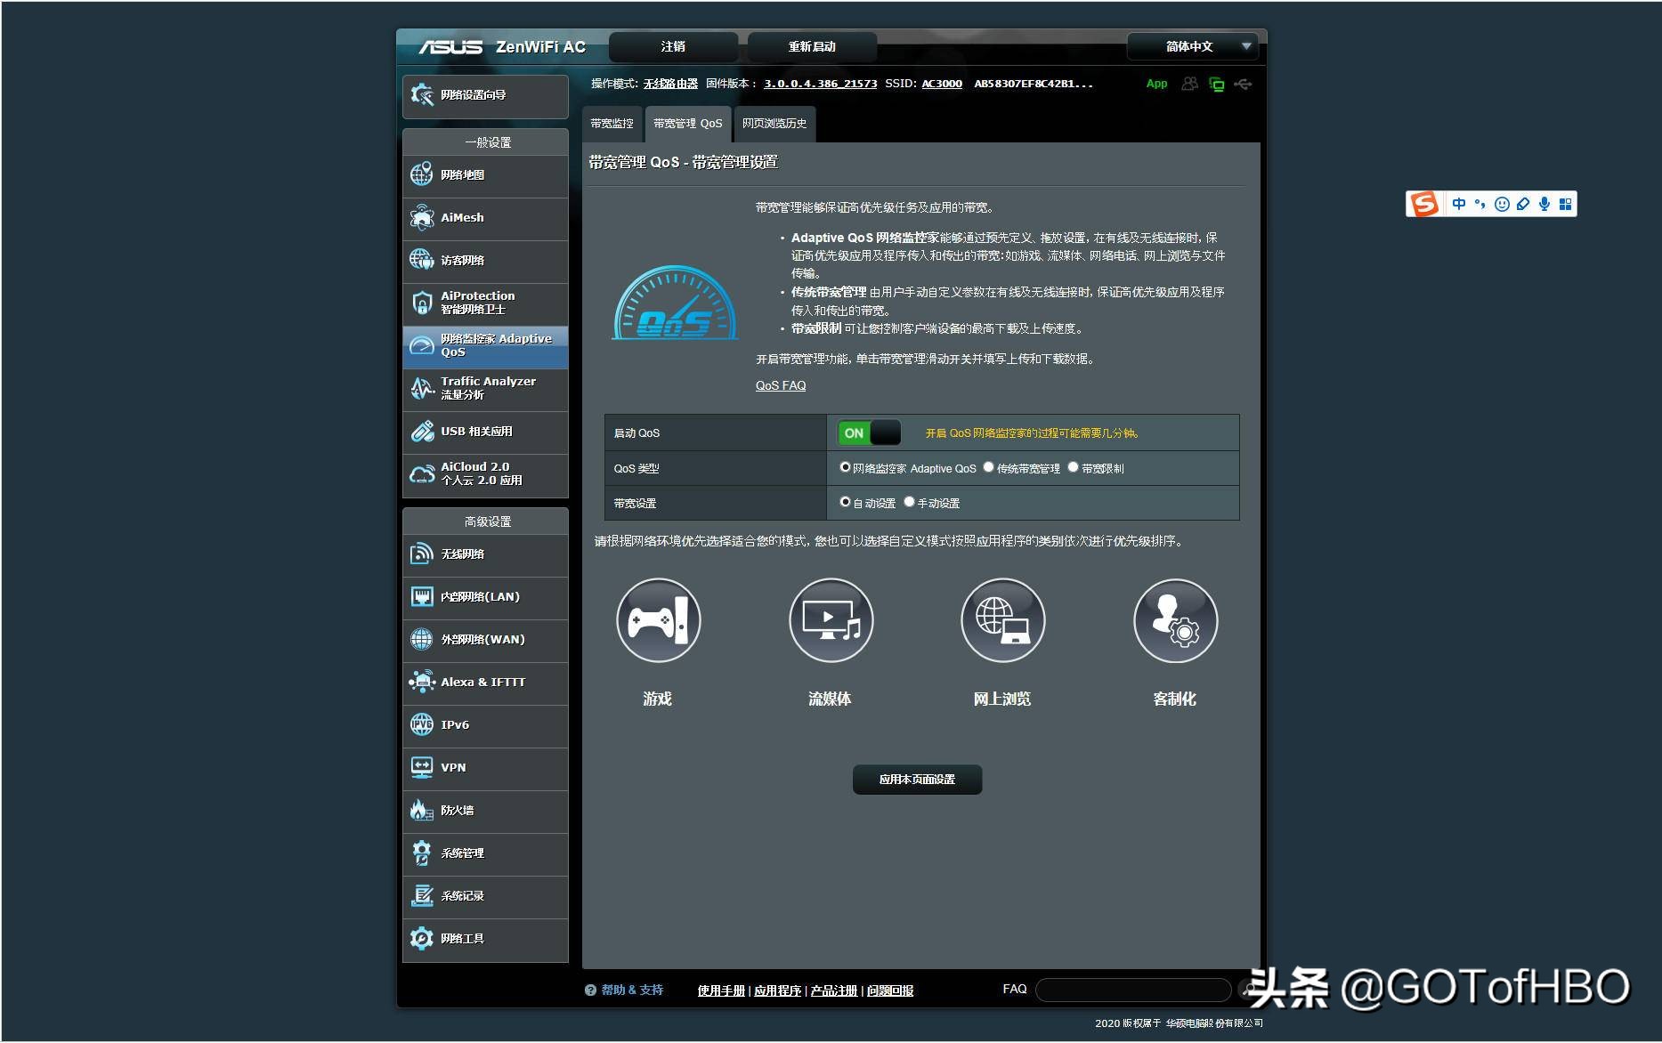Viewport: 1662px width, 1043px height.
Task: Click Sogou IME emoji icon
Action: pos(1502,204)
